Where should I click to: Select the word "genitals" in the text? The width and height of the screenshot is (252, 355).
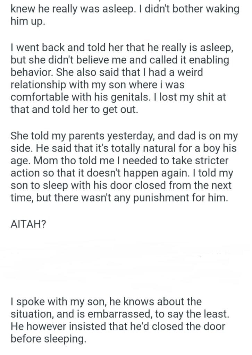(132, 98)
